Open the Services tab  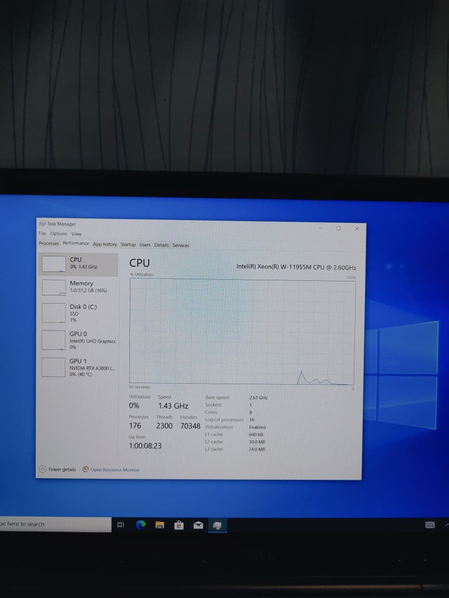(x=181, y=245)
